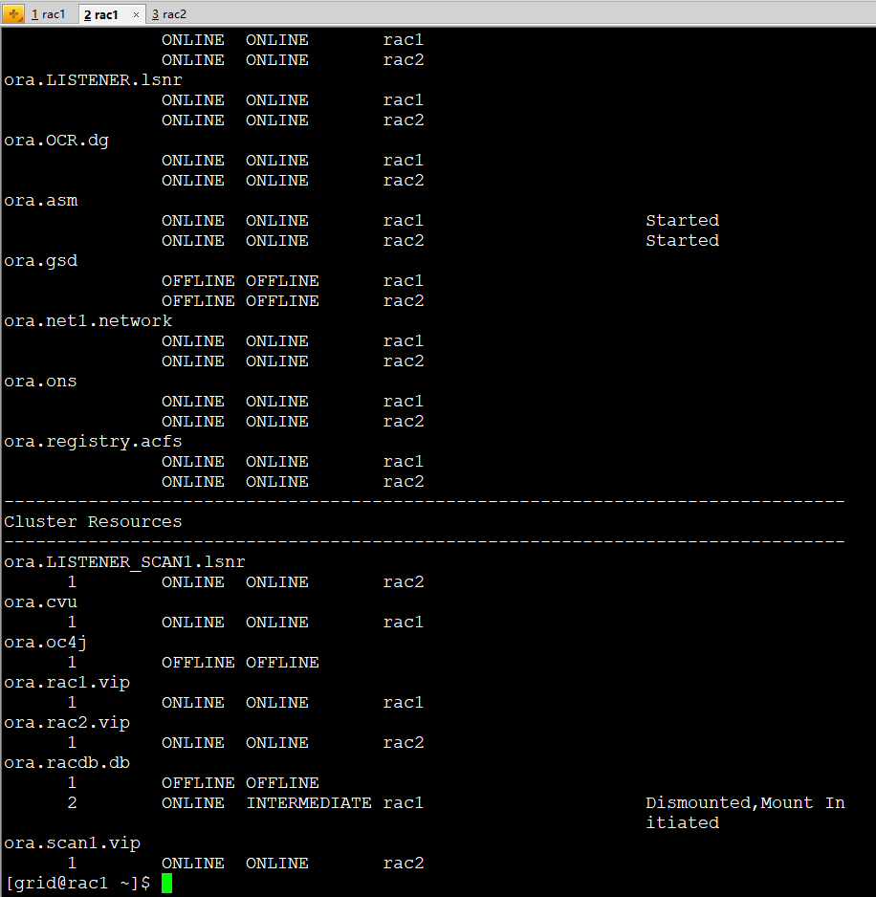Switch to the '3 rac2' tab
This screenshot has height=897, width=876.
169,14
